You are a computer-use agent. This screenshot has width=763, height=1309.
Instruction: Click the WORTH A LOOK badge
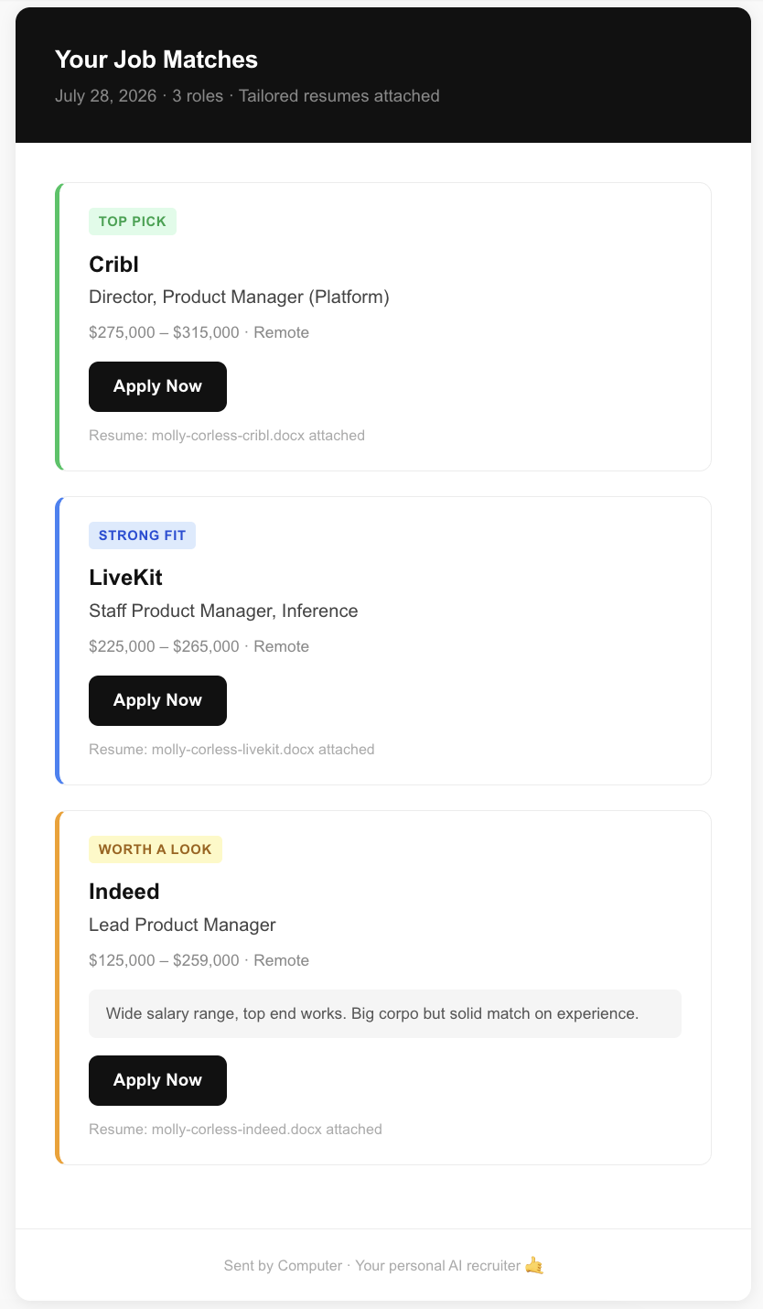point(156,849)
